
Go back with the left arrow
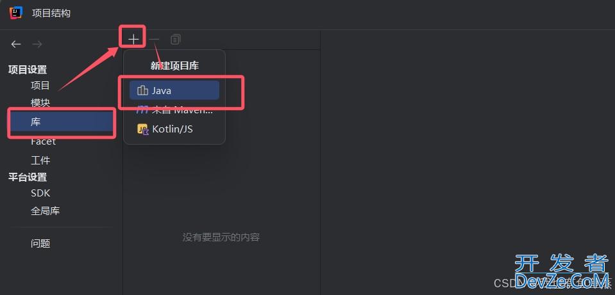pos(16,44)
